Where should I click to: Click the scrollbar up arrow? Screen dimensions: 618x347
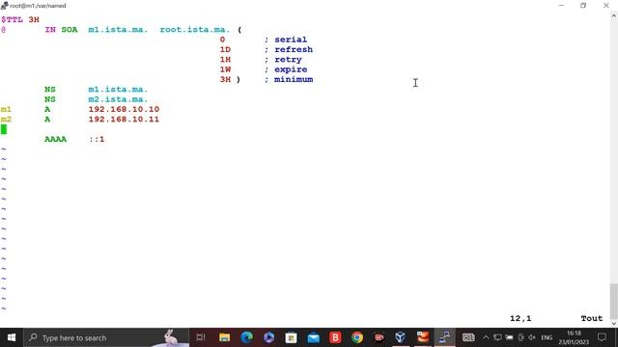pos(614,15)
